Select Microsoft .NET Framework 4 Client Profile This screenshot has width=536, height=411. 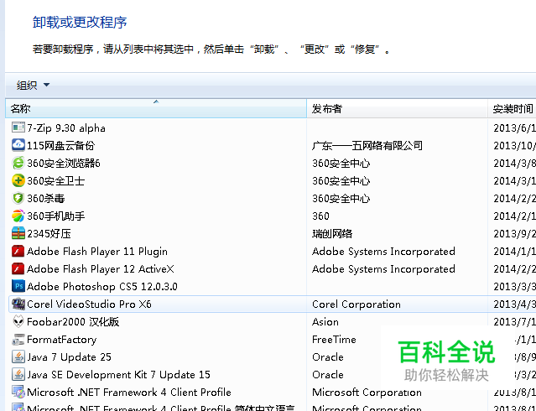click(x=129, y=393)
